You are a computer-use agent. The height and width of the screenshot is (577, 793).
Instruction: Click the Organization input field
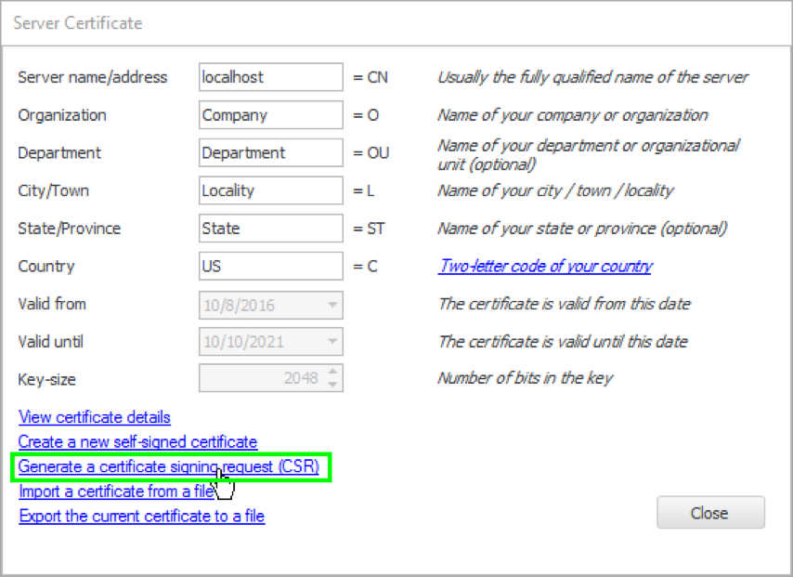pyautogui.click(x=270, y=115)
